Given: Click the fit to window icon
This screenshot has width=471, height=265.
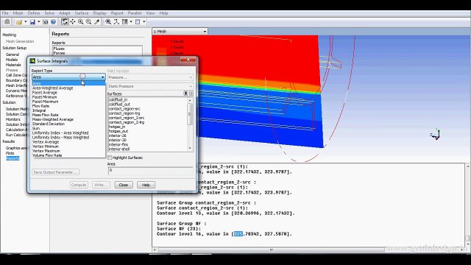Looking at the screenshot, I should pos(108,21).
